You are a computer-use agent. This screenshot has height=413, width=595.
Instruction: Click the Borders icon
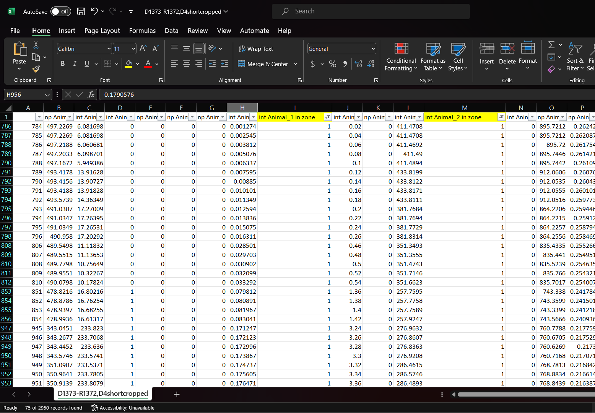pos(108,64)
